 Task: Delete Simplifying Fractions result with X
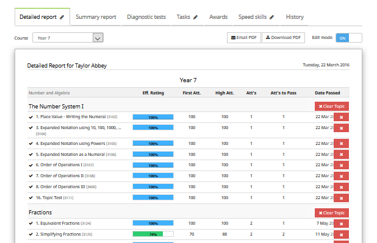[341, 234]
